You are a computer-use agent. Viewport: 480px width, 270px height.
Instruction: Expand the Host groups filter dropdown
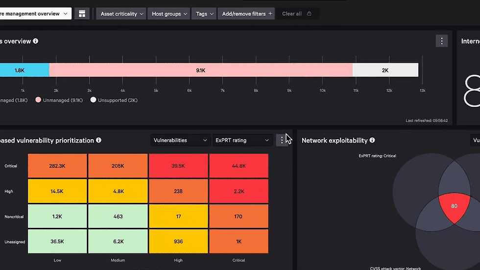[x=168, y=14]
